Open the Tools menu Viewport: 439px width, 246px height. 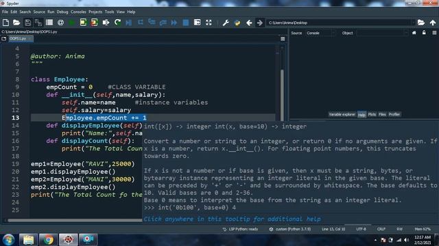point(109,12)
